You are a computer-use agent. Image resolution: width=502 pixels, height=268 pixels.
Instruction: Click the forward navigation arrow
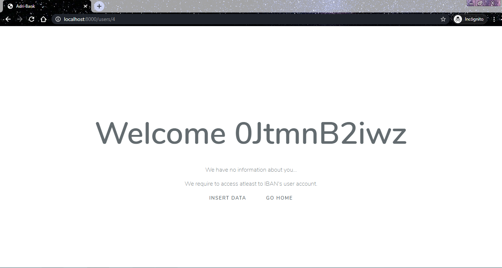pyautogui.click(x=20, y=19)
